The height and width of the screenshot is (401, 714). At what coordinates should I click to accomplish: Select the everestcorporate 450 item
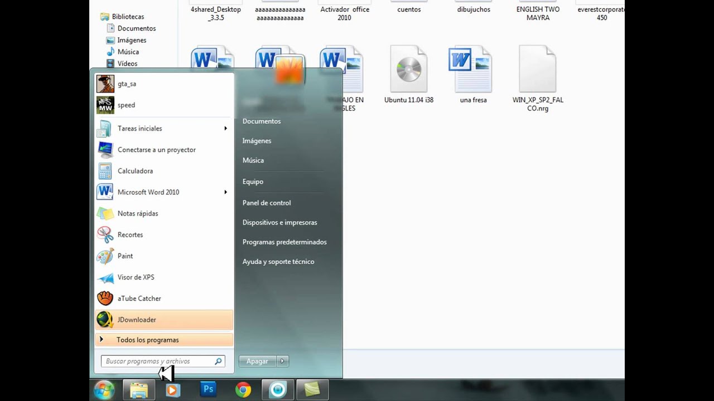click(601, 13)
